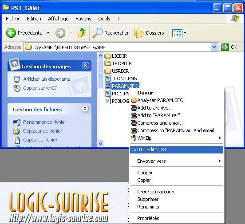The image size is (245, 224).
Task: Select the PARAM.SFO file icon
Action: (x=108, y=86)
